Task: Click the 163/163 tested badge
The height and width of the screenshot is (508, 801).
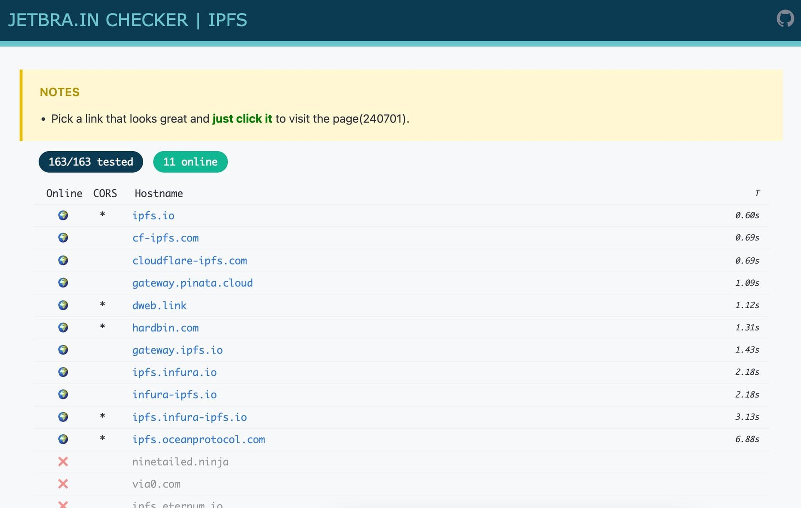Action: point(91,162)
